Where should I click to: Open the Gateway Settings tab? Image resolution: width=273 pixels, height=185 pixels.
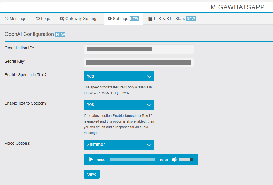click(79, 19)
